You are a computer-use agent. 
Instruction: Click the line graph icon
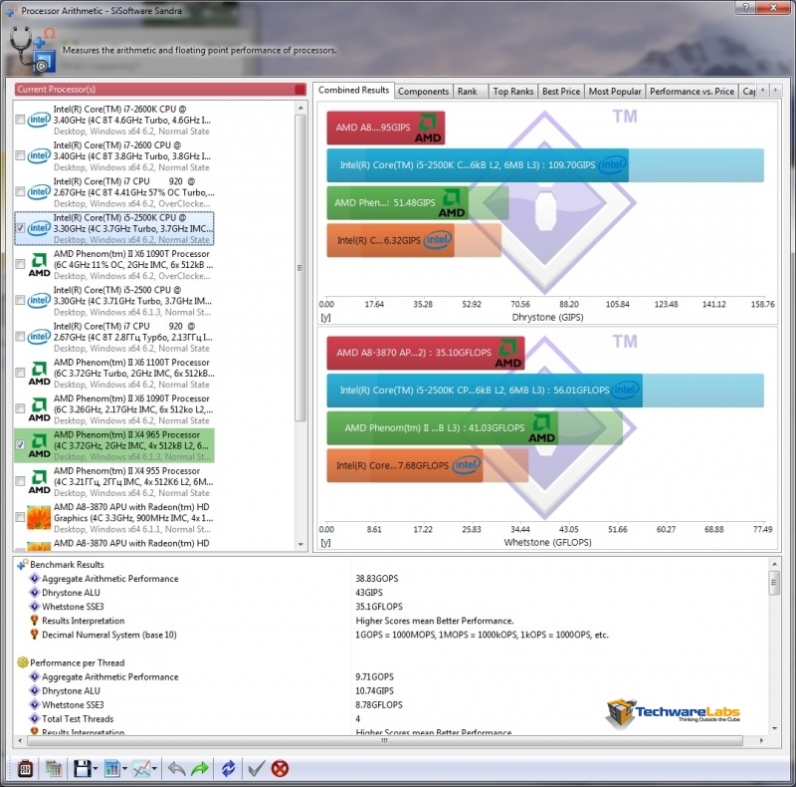(x=141, y=768)
